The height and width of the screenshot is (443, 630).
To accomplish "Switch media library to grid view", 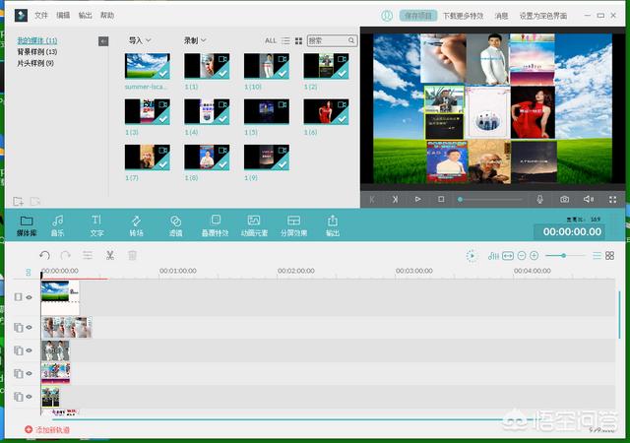I will pyautogui.click(x=298, y=40).
